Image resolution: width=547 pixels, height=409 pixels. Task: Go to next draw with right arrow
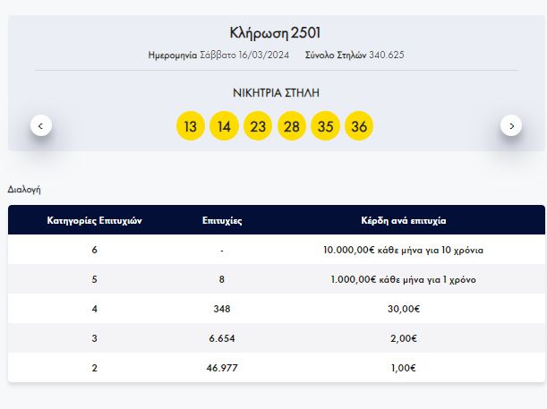511,125
